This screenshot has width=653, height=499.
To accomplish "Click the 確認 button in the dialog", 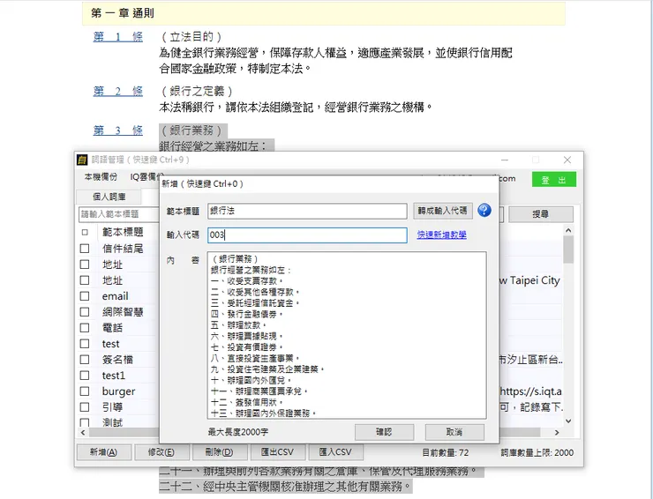I will coord(384,432).
